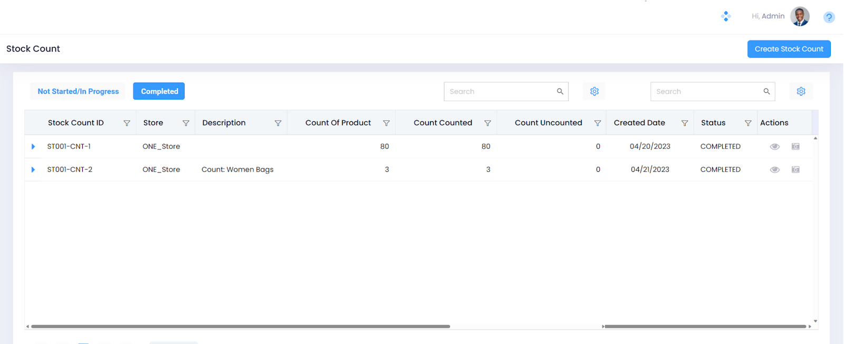Screen dimensions: 844x344
Task: Click the Create Stock Count button
Action: (x=789, y=49)
